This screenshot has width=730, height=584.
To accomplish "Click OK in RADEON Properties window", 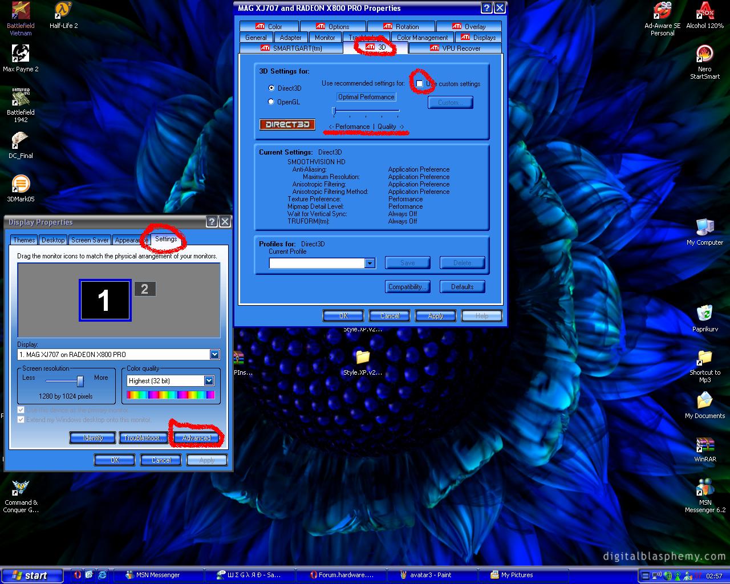I will tap(343, 315).
